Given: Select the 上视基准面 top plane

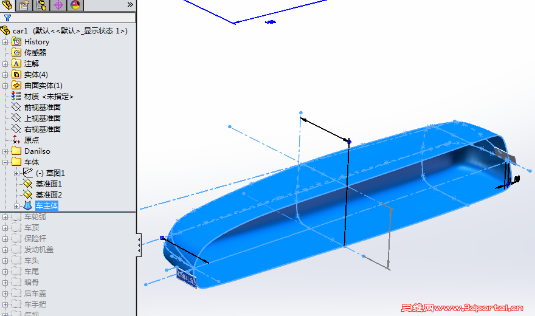Looking at the screenshot, I should (43, 118).
